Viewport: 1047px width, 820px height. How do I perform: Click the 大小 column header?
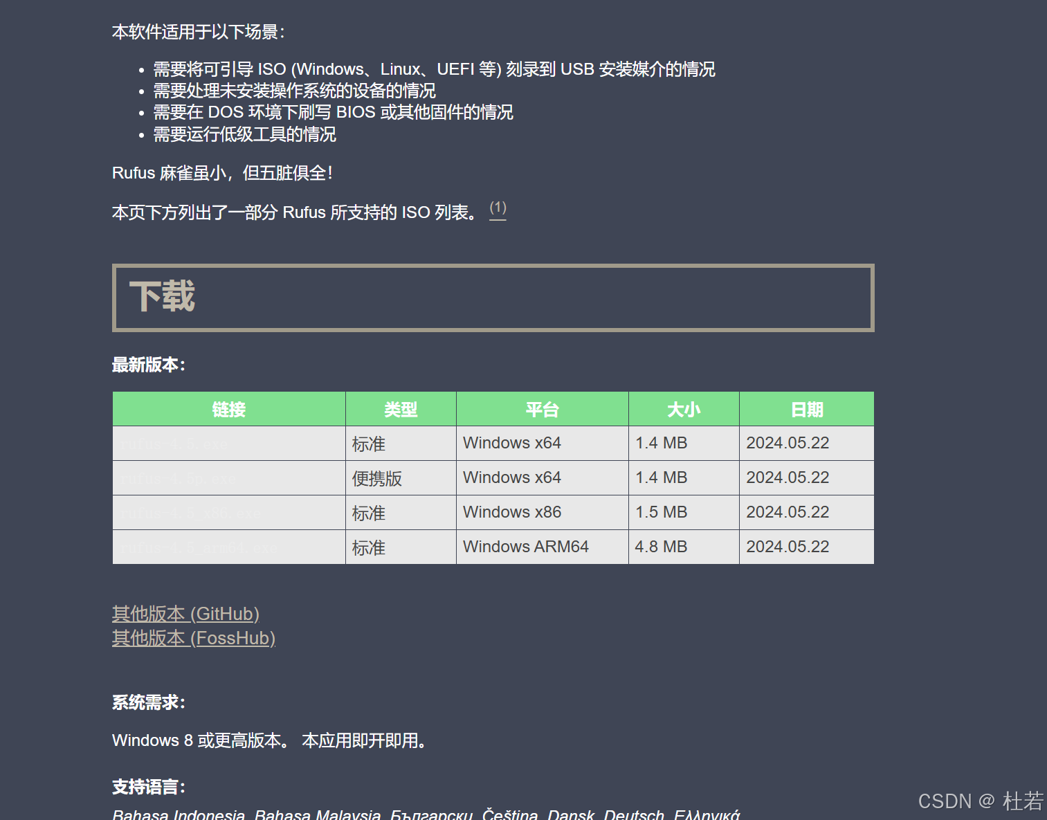(x=684, y=409)
